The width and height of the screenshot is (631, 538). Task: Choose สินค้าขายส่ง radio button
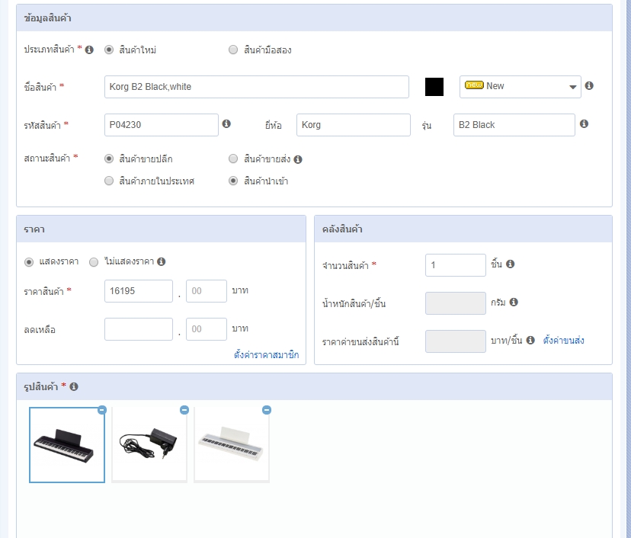pos(233,159)
